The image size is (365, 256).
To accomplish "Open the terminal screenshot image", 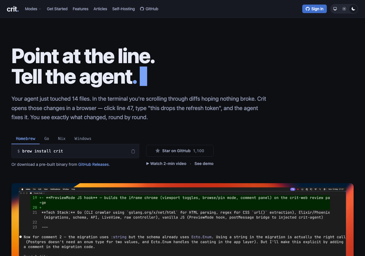I will (182, 220).
